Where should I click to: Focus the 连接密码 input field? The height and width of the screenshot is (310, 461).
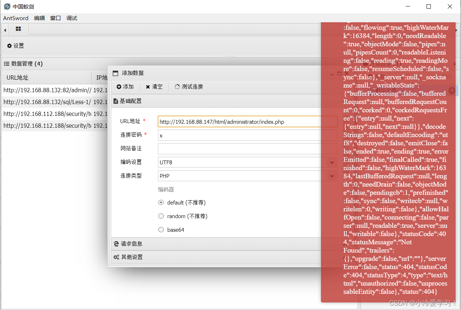[248, 135]
